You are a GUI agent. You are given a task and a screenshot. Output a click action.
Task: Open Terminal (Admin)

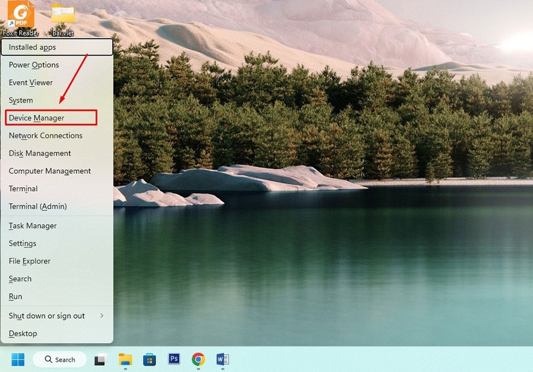coord(37,206)
